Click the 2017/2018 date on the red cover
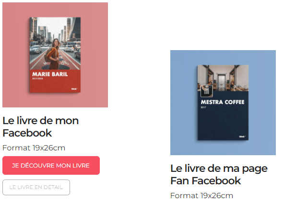Viewport: 308px width, 201px height. point(37,79)
